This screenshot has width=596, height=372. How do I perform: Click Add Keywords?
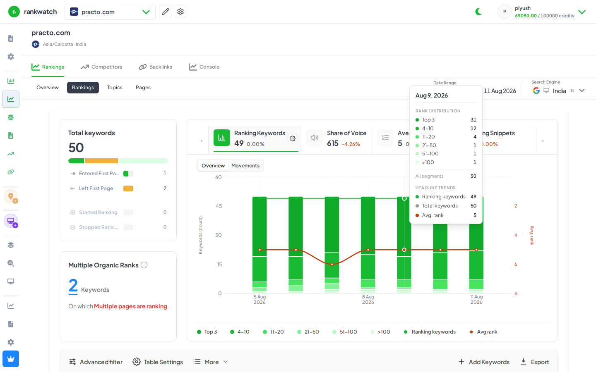(x=484, y=362)
